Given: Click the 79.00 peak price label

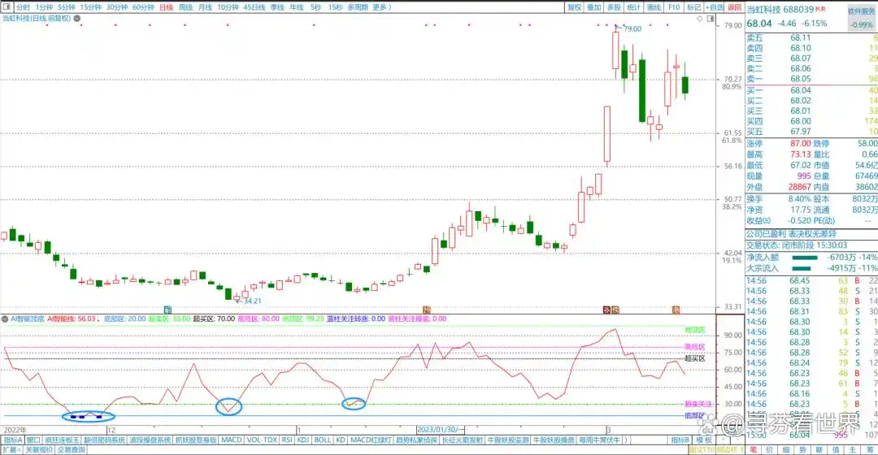Looking at the screenshot, I should [x=632, y=28].
